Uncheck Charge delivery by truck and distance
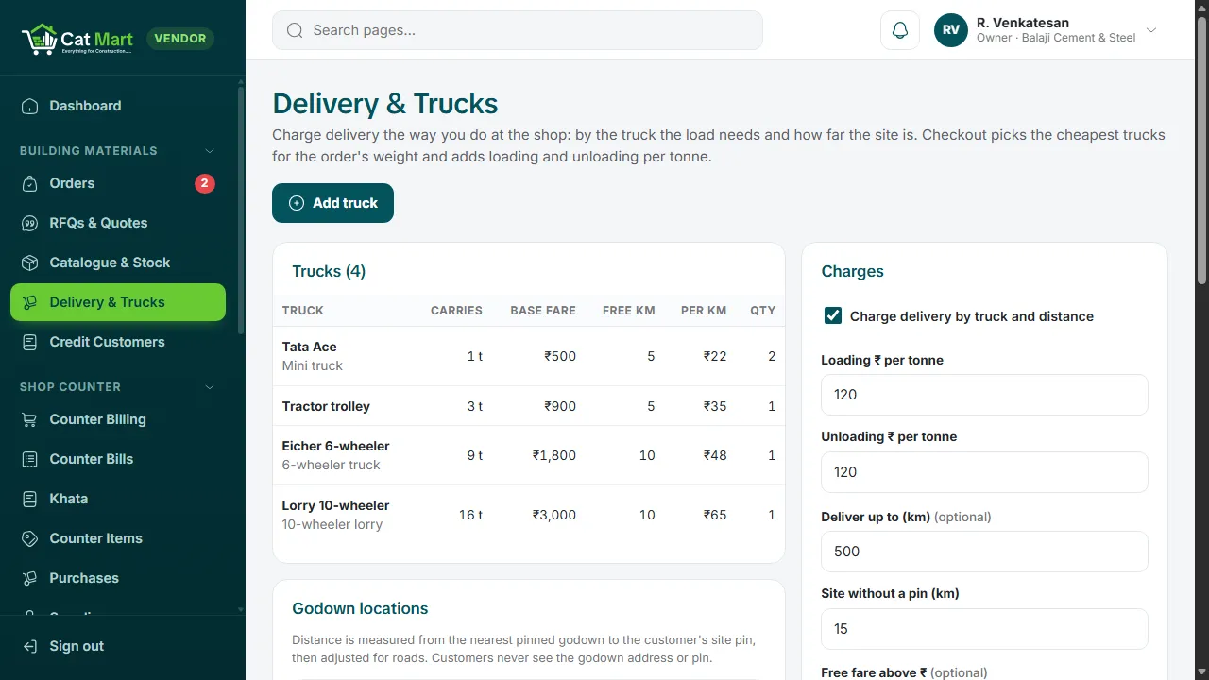Viewport: 1209px width, 680px height. tap(833, 315)
